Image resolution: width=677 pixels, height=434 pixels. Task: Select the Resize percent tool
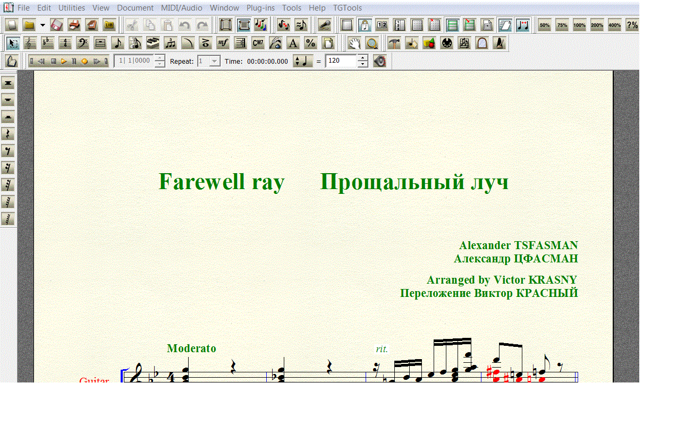pyautogui.click(x=310, y=43)
